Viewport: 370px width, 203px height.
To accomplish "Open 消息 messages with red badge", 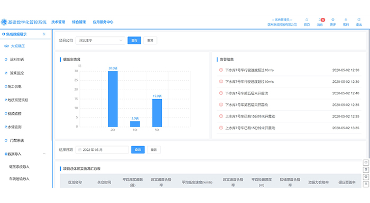I will coord(320,20).
